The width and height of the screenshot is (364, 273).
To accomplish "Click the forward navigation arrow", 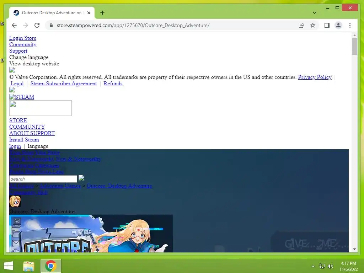I will [x=26, y=25].
